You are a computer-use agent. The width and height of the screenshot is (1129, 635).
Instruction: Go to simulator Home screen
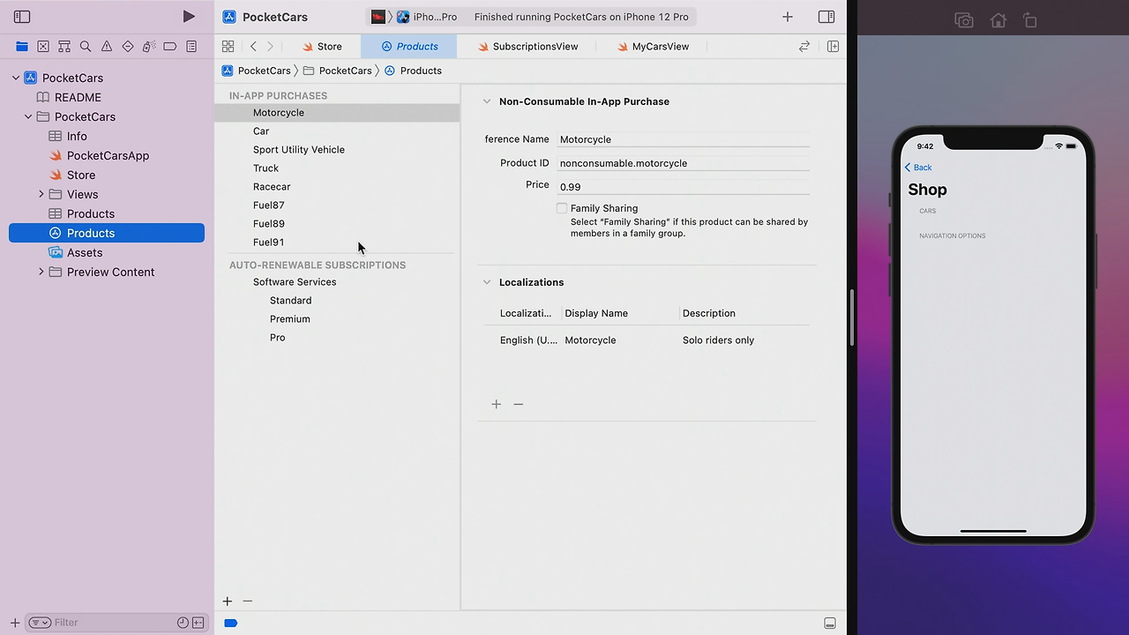pyautogui.click(x=998, y=20)
